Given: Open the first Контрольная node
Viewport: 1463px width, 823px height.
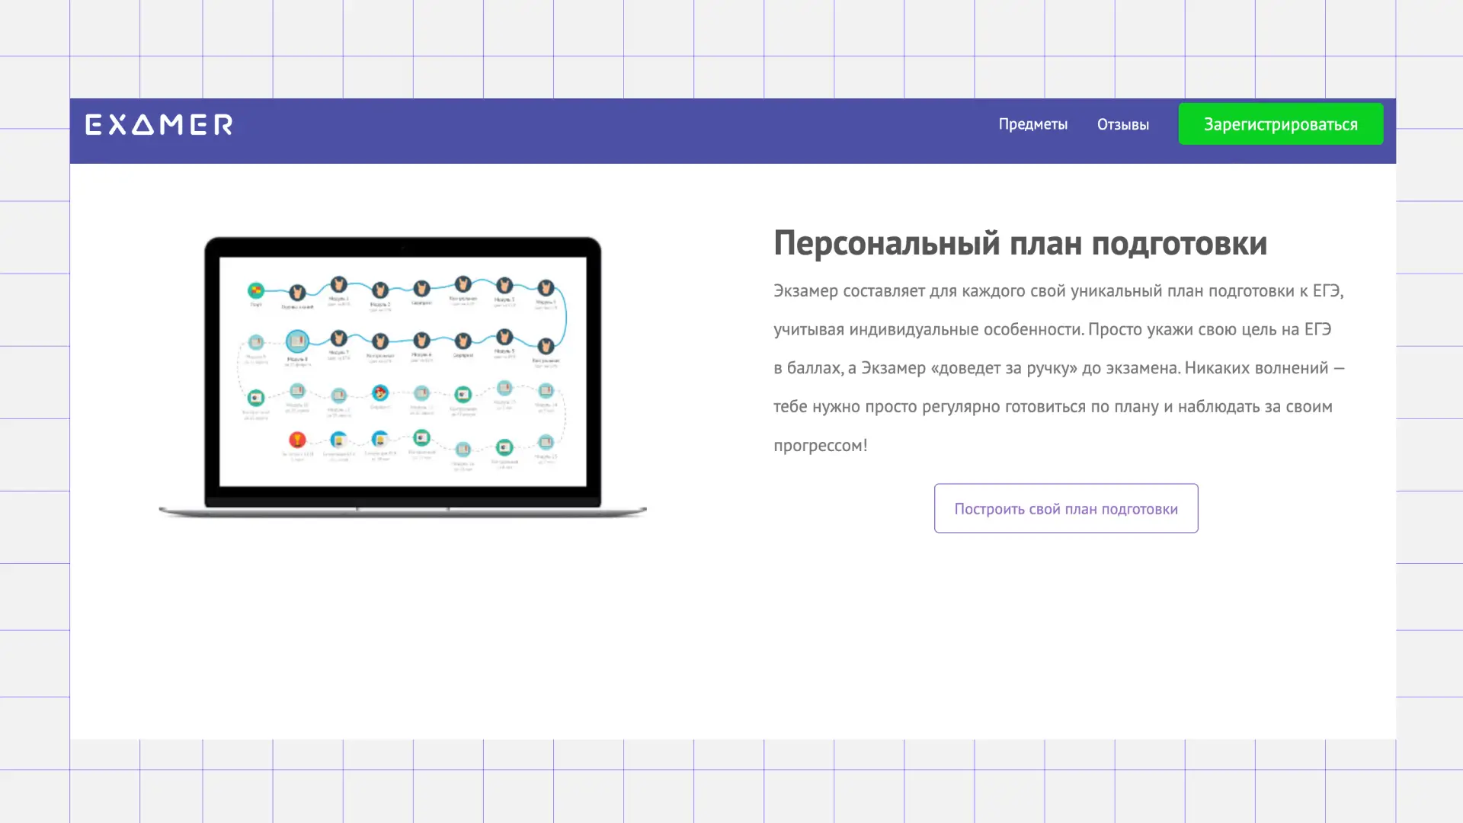Looking at the screenshot, I should coord(463,283).
